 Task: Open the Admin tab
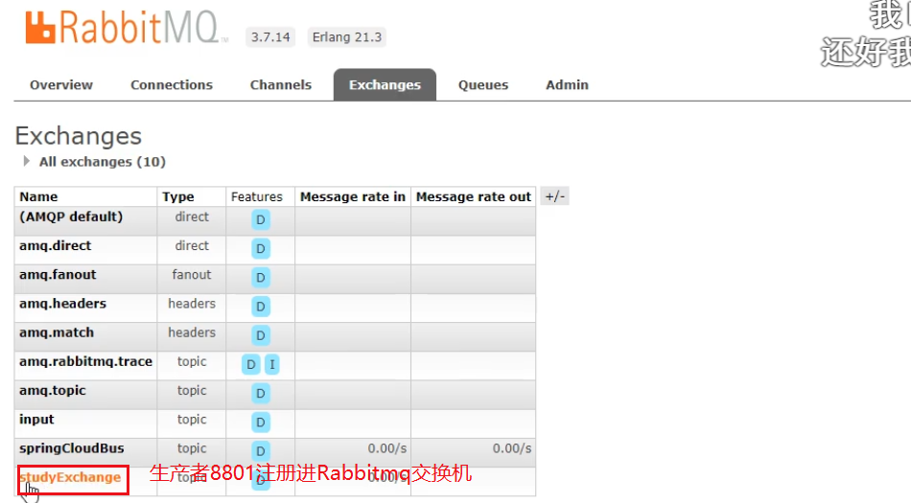[567, 84]
